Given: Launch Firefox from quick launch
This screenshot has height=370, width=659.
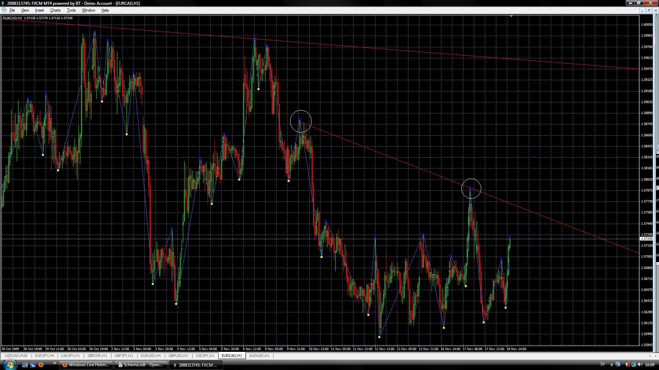Looking at the screenshot, I should tap(41, 365).
